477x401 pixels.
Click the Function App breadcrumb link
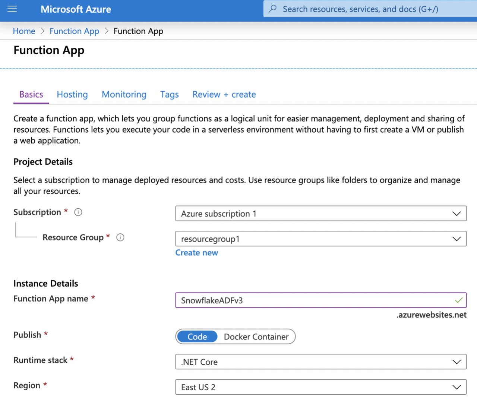coord(75,31)
